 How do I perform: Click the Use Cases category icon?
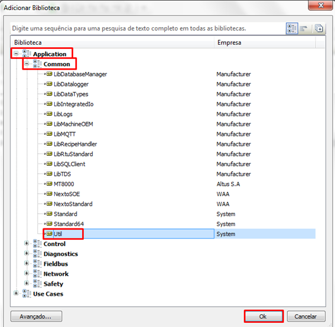click(27, 294)
